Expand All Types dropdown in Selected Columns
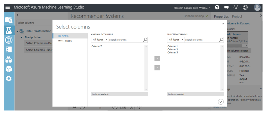The image size is (270, 115). click(176, 40)
